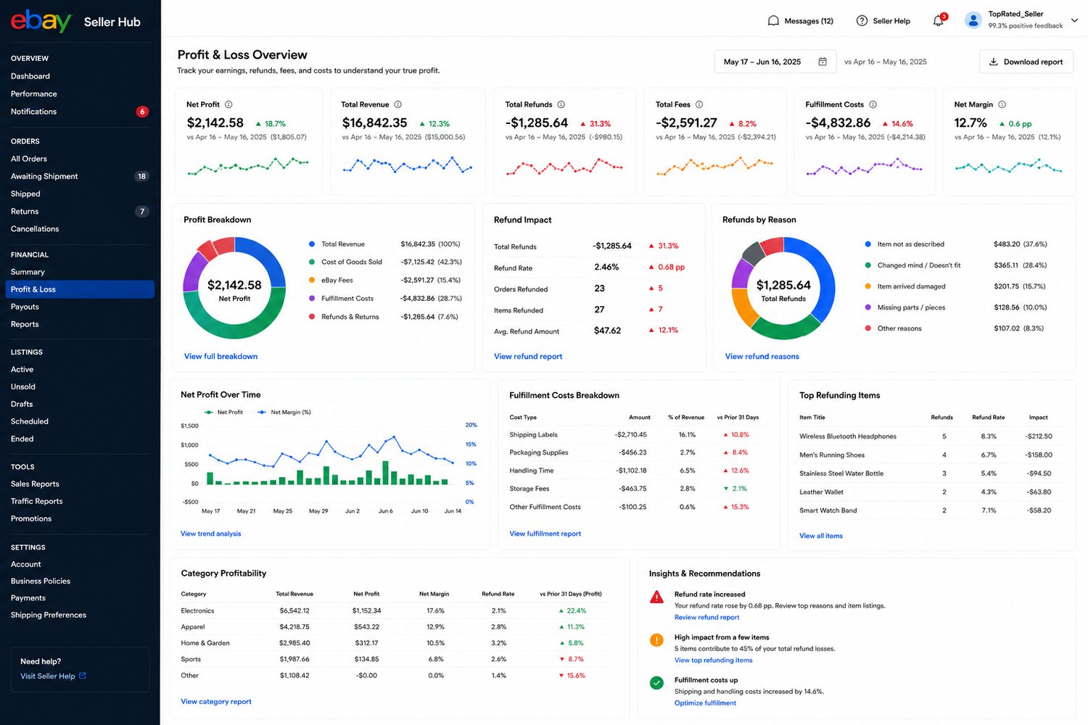Click the orange alert icon in Insights
The height and width of the screenshot is (725, 1088).
point(656,640)
